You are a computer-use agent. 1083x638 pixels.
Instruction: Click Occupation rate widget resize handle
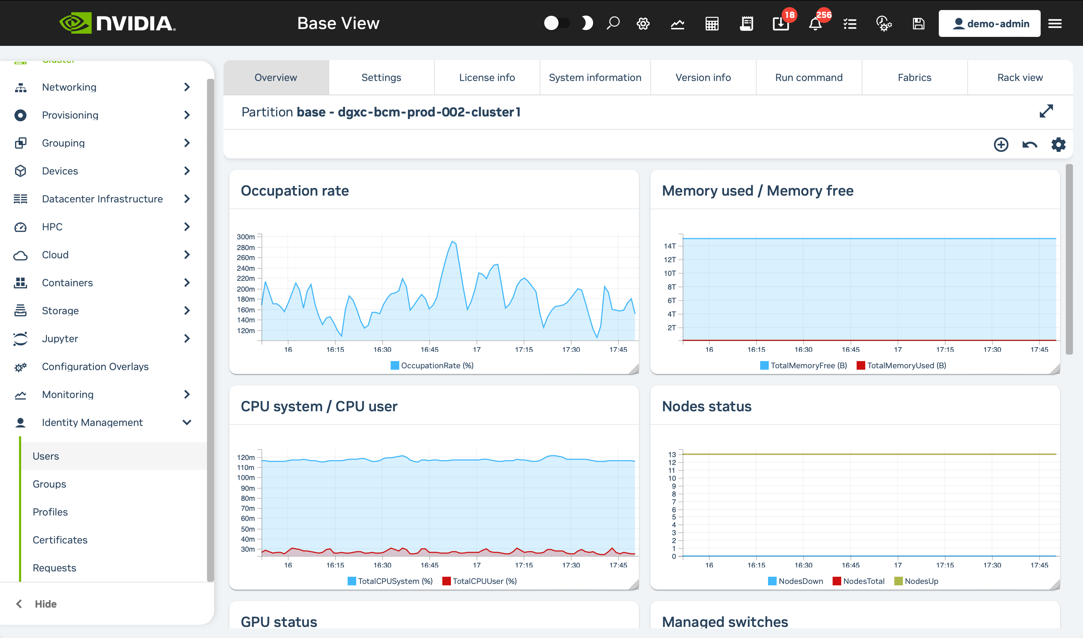pyautogui.click(x=633, y=369)
